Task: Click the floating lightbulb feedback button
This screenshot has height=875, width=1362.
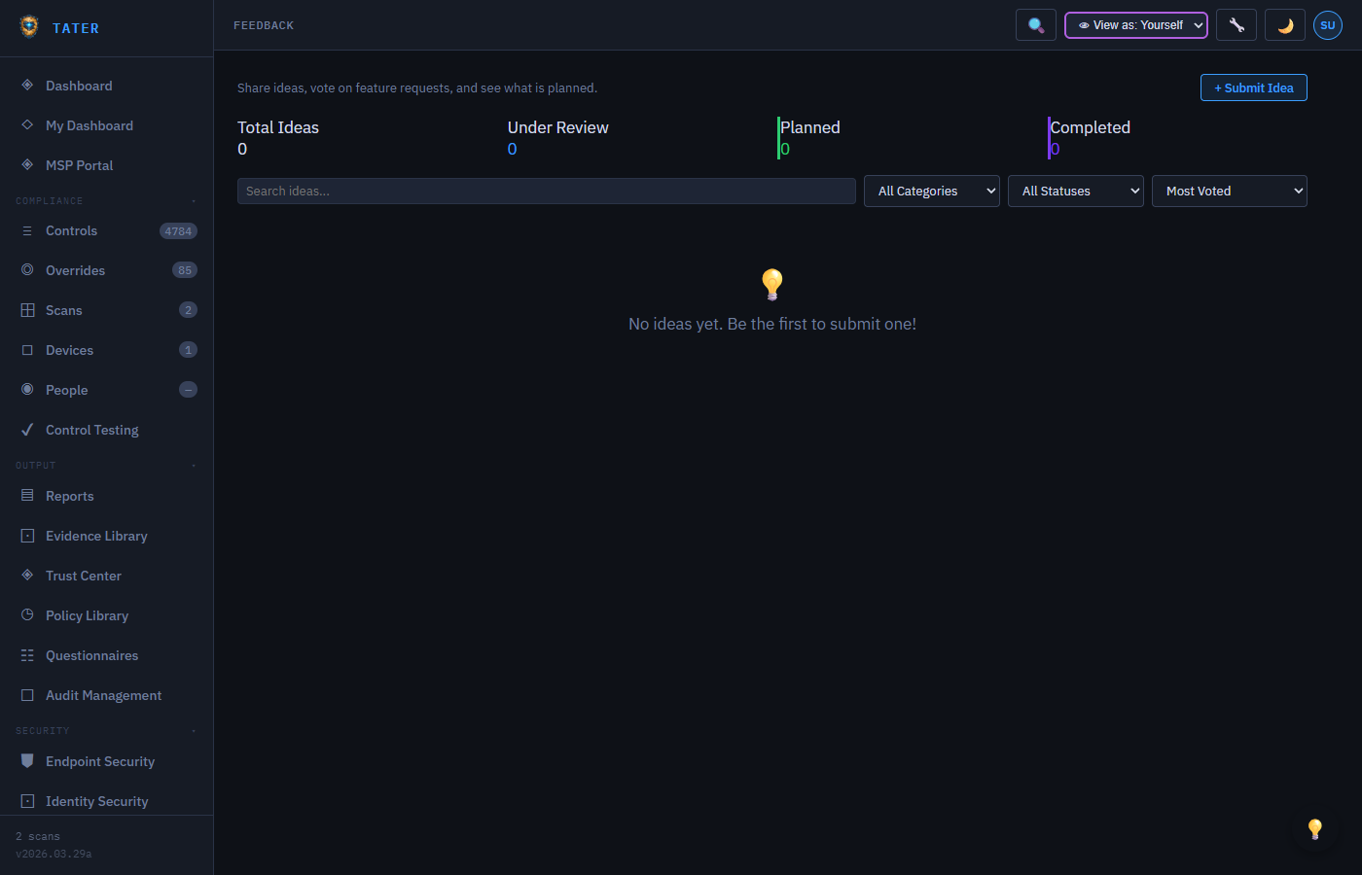Action: 1315,828
